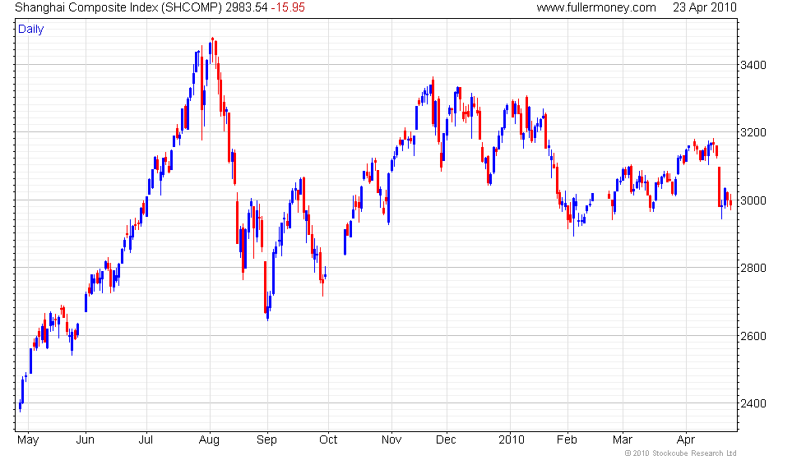Image resolution: width=806 pixels, height=460 pixels.
Task: Click the red change value -15.95
Action: pos(289,7)
